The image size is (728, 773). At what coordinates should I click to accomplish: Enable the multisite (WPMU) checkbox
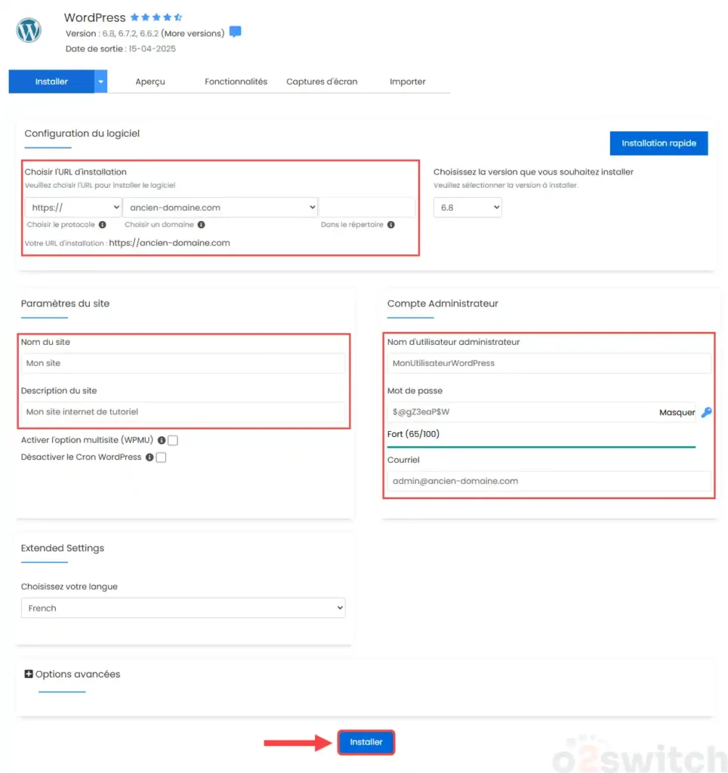point(173,440)
